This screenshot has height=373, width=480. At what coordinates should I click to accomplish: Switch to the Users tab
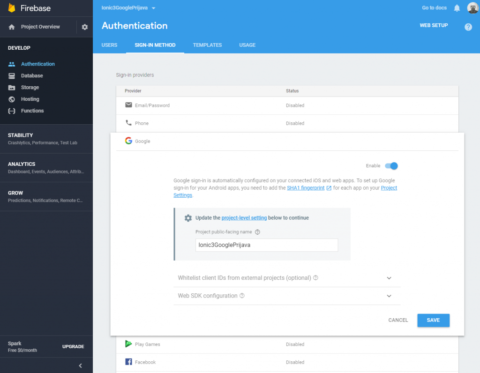(109, 45)
